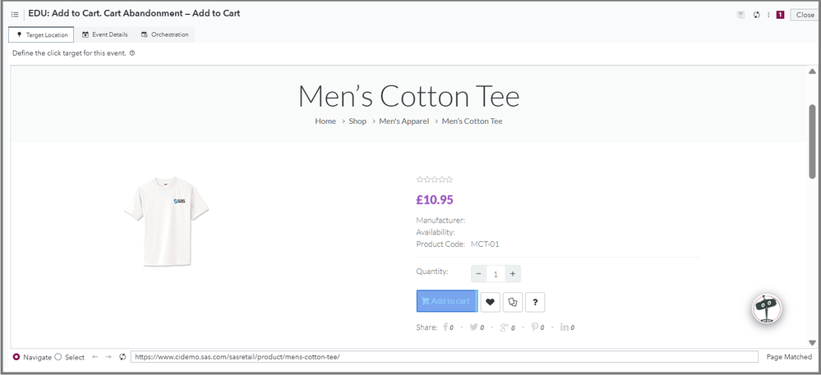Increase quantity with the plus button
821x375 pixels.
pos(513,274)
